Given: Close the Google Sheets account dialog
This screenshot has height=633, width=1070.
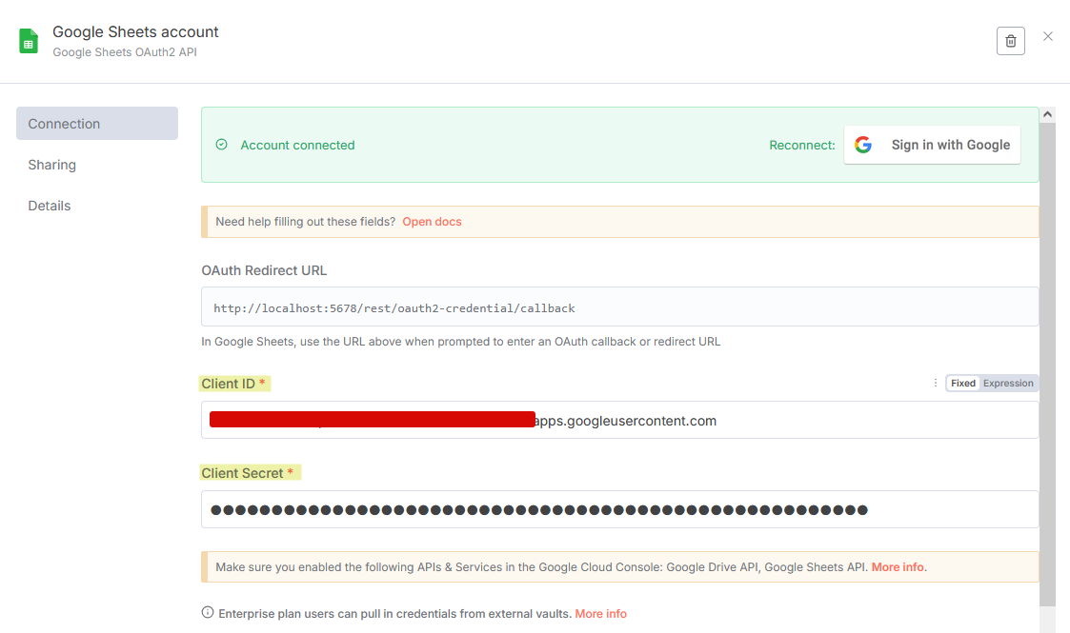Looking at the screenshot, I should click(x=1048, y=36).
